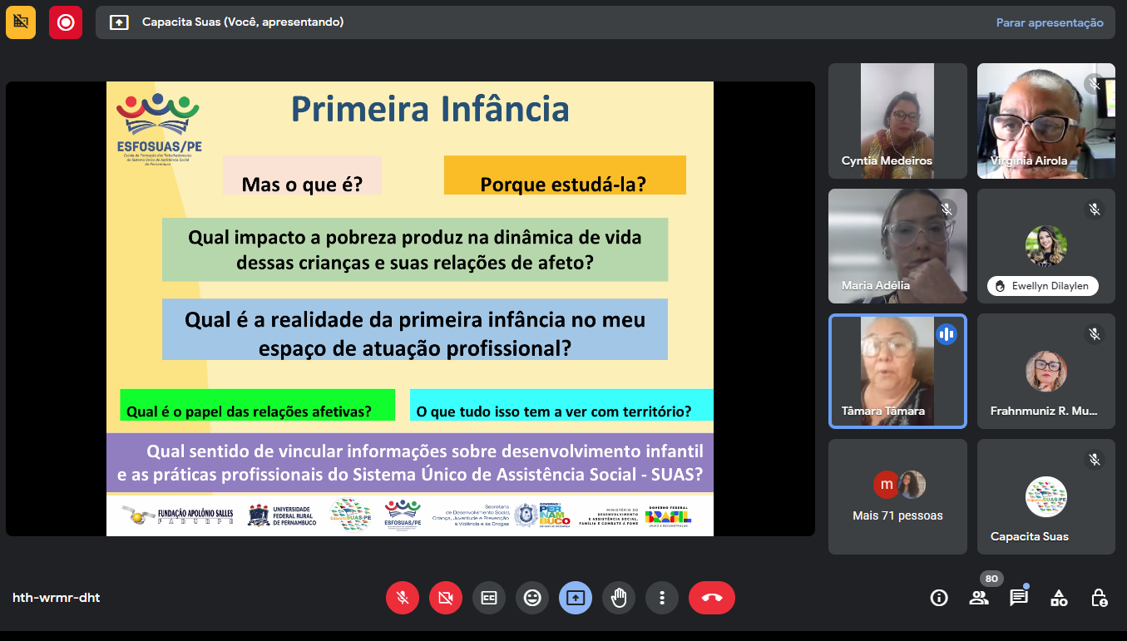Leave the call with the red hang-up button
1127x641 pixels.
[x=712, y=597]
